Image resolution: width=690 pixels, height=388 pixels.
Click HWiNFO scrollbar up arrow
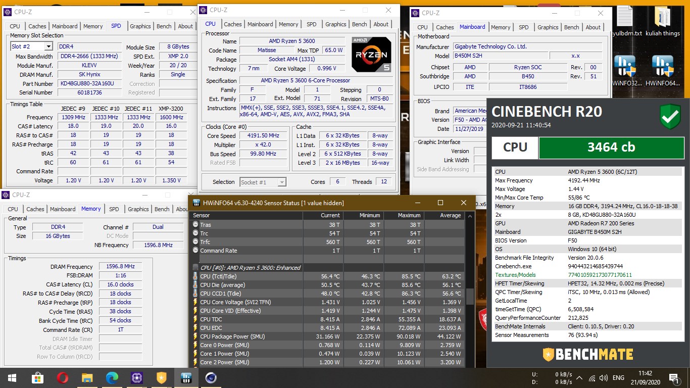point(470,215)
